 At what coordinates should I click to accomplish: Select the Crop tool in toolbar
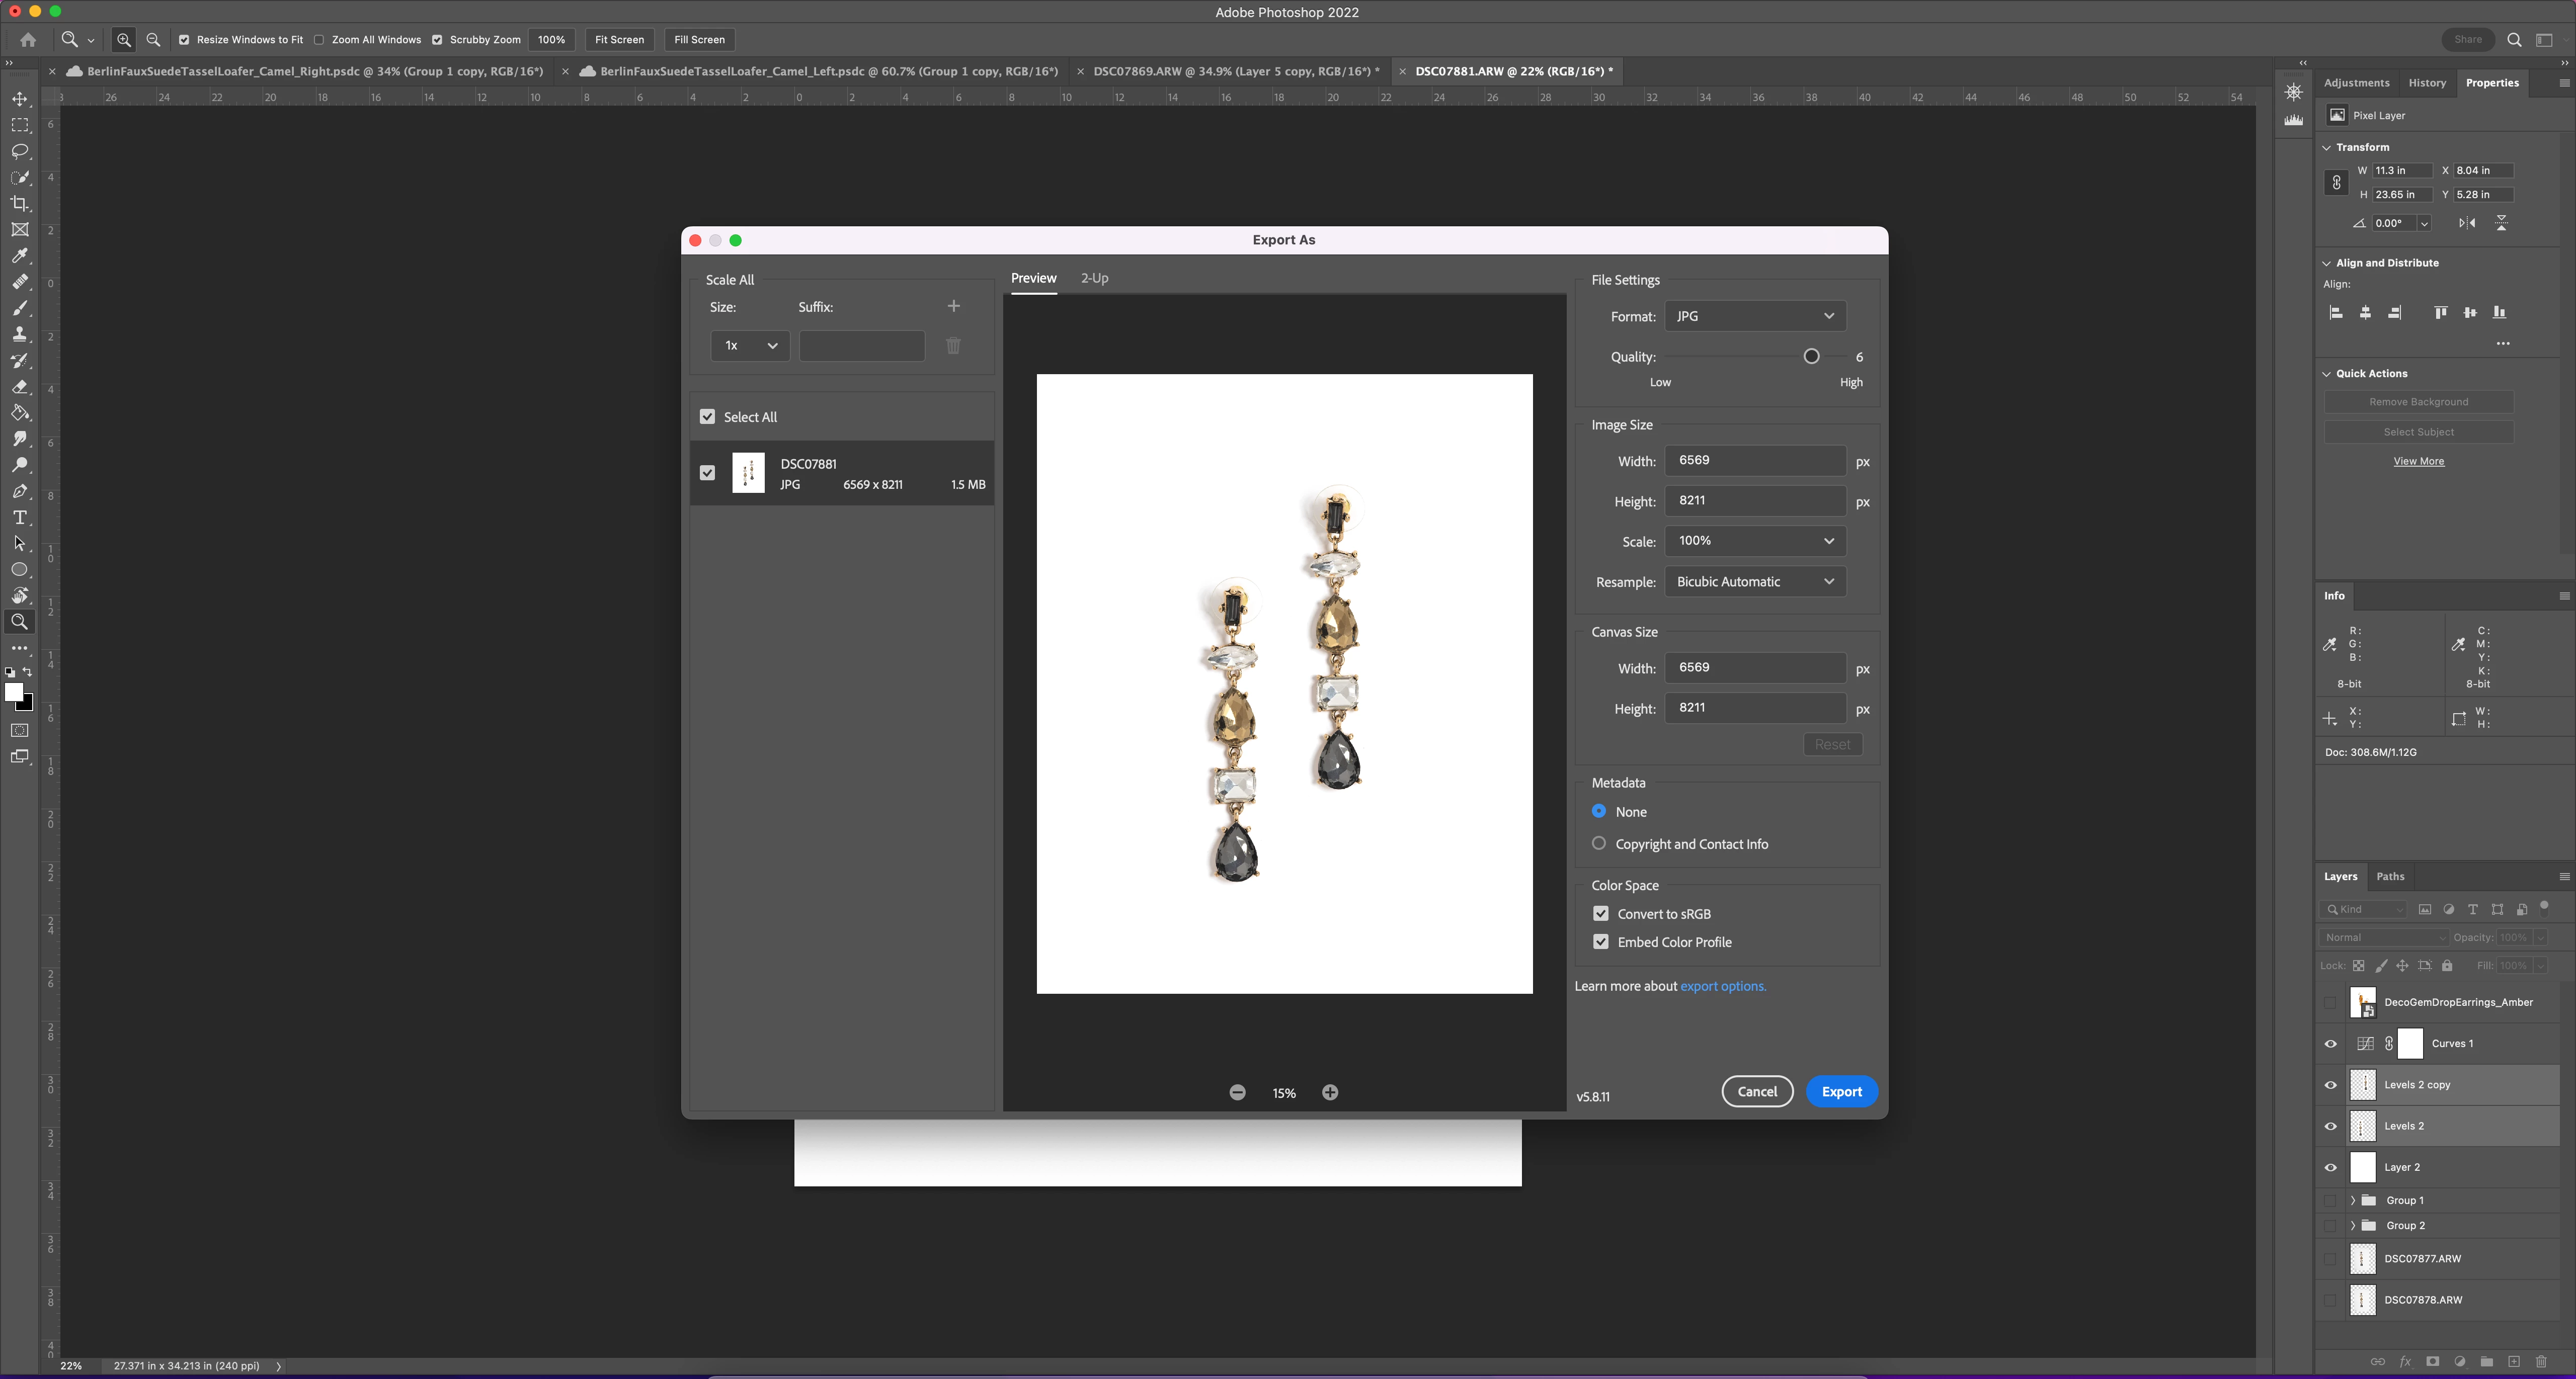[x=20, y=204]
